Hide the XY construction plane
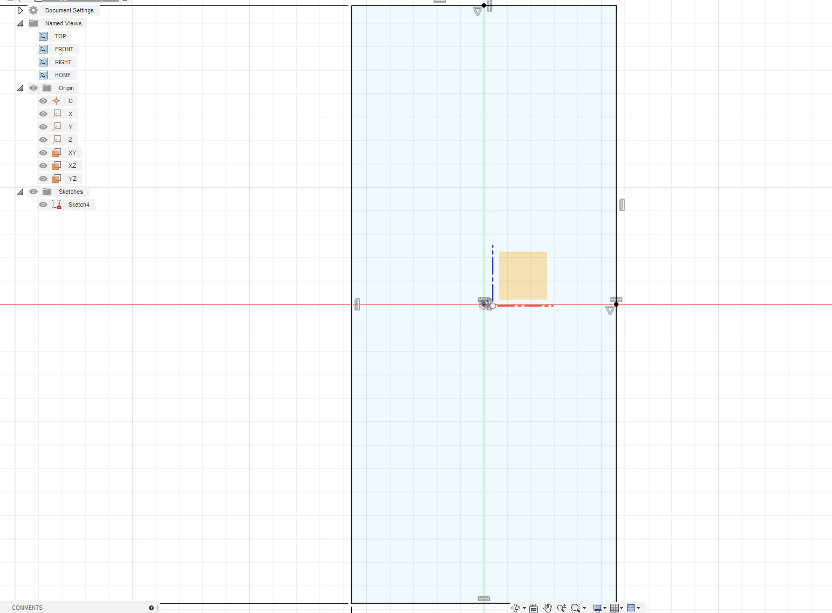Viewport: 832px width, 613px height. pos(43,153)
